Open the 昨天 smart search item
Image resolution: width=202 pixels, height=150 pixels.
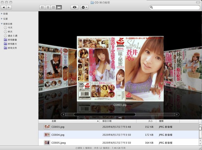tap(10, 32)
